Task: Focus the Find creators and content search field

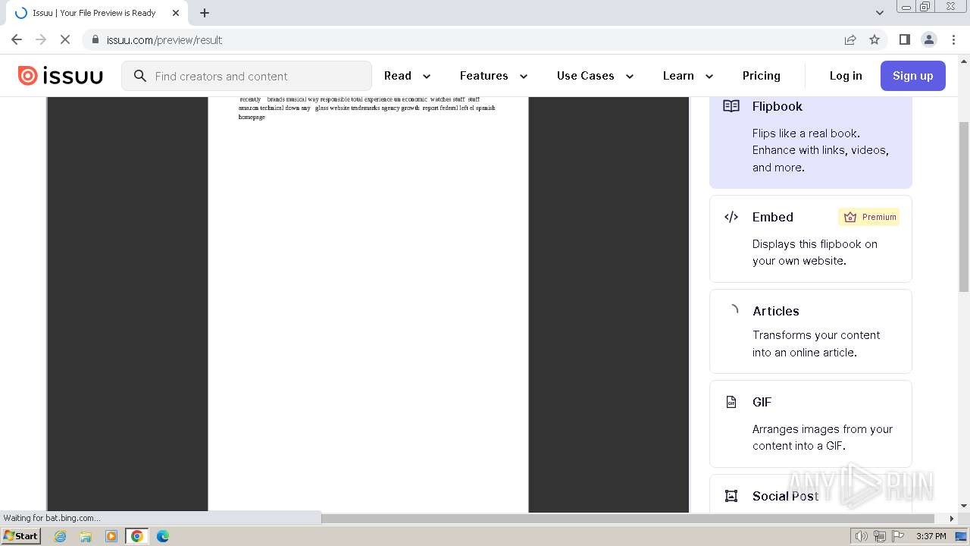Action: point(246,76)
